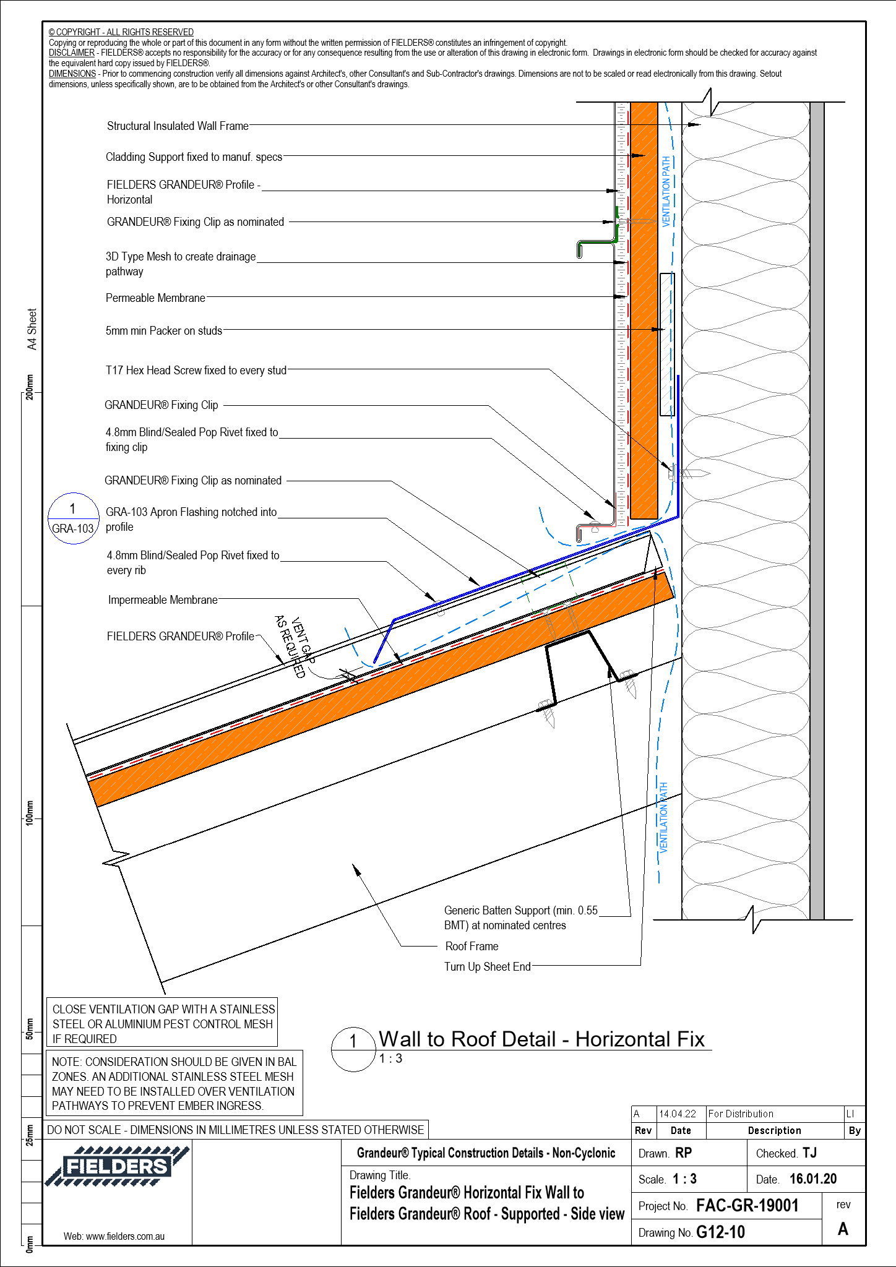The image size is (896, 1267).
Task: Select the 'COPYRIGHT - ALL RIGHTS RESERVED' heading
Action: [121, 32]
